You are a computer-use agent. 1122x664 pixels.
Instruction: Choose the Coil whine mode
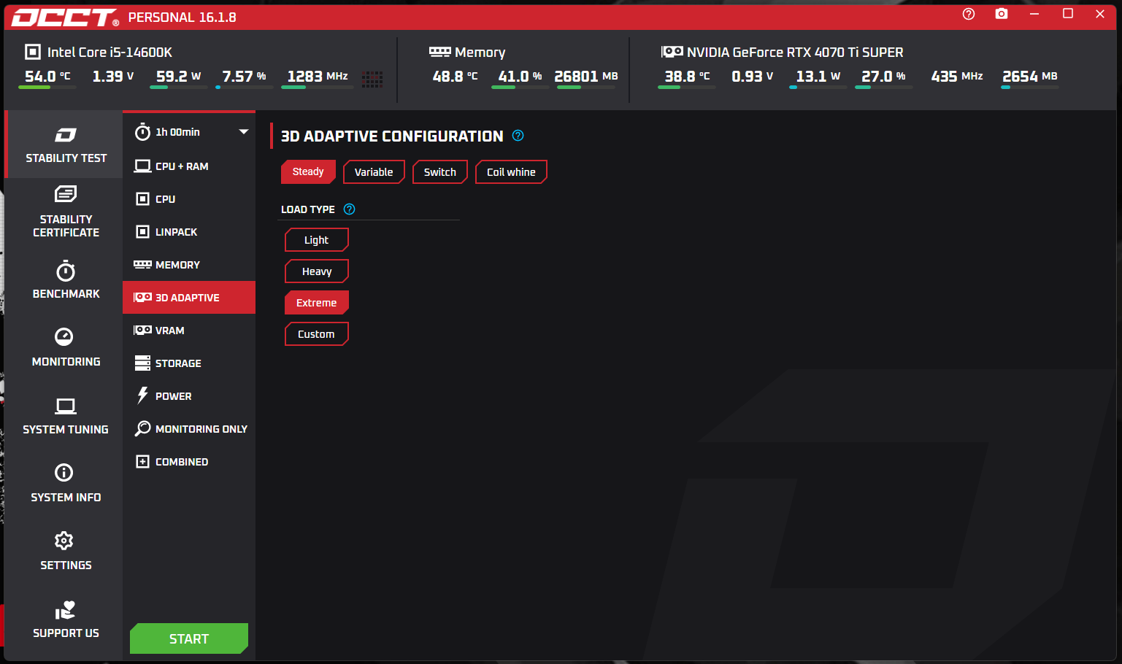pyautogui.click(x=511, y=172)
